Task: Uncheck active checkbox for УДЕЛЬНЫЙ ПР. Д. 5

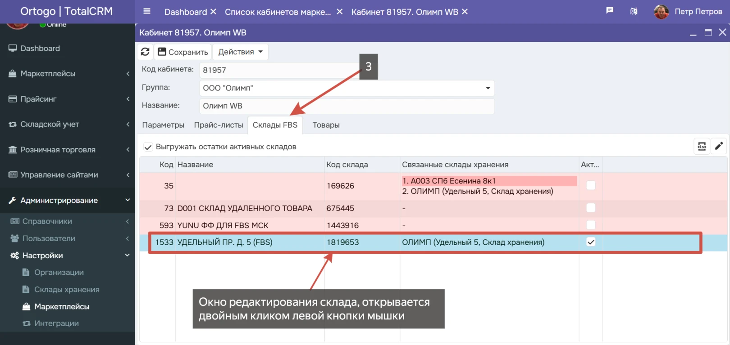Action: 591,242
